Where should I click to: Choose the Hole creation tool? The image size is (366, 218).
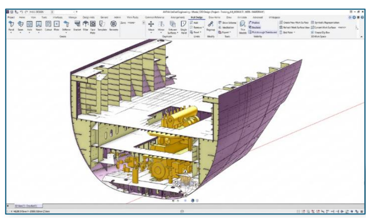(x=29, y=24)
